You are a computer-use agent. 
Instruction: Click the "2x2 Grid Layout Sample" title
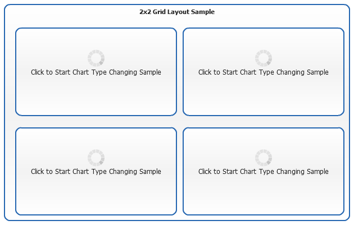[x=177, y=12]
